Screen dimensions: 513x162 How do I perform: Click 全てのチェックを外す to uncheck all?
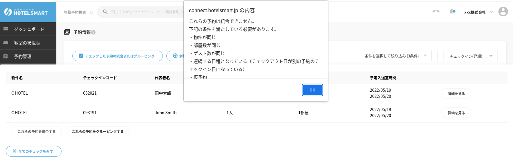(34, 151)
